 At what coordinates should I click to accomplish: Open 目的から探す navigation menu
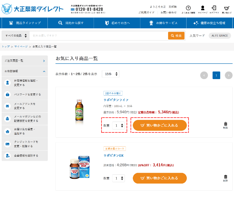click(x=71, y=23)
